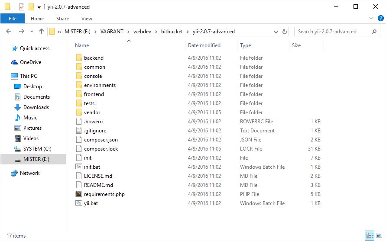Screen dimensions: 386x241
Task: Expand the ribbon with the chevron
Action: click(x=371, y=19)
